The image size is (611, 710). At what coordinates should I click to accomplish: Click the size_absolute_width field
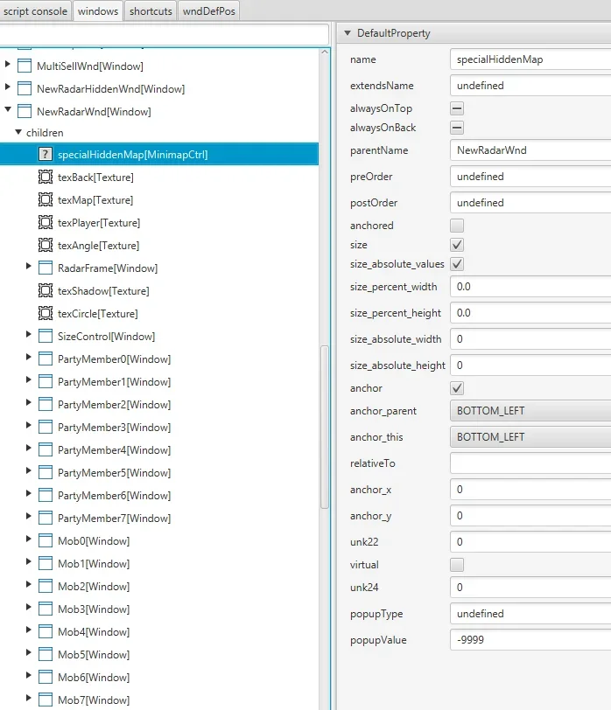pos(530,339)
